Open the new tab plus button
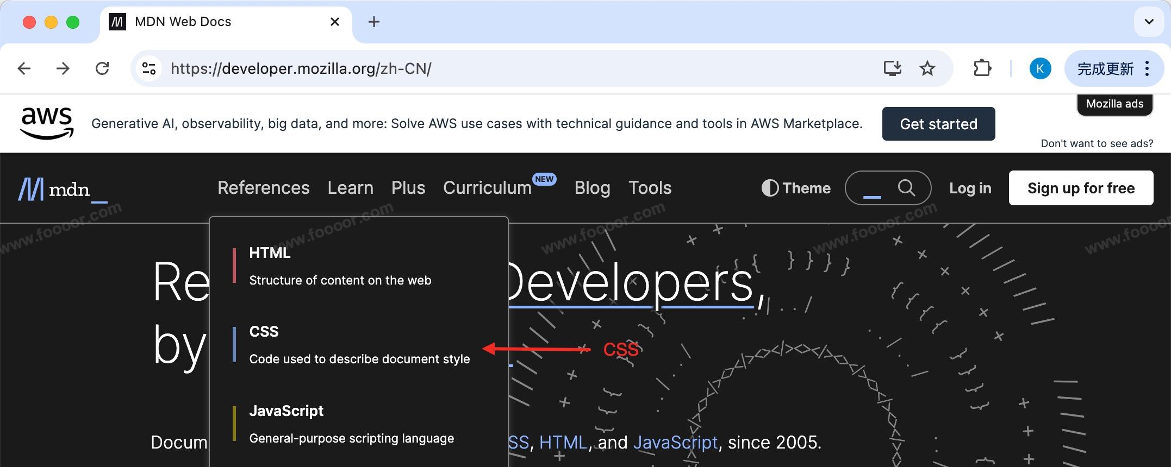Image resolution: width=1171 pixels, height=467 pixels. point(374,22)
